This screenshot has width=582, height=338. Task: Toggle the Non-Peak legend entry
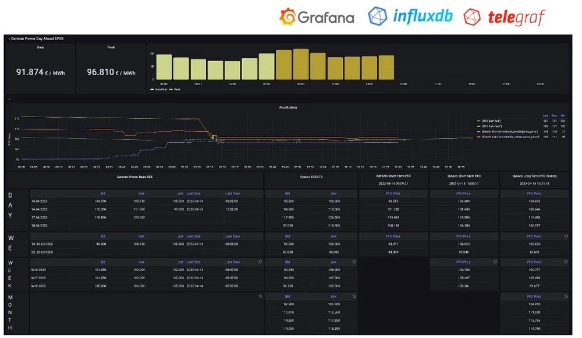coord(161,89)
